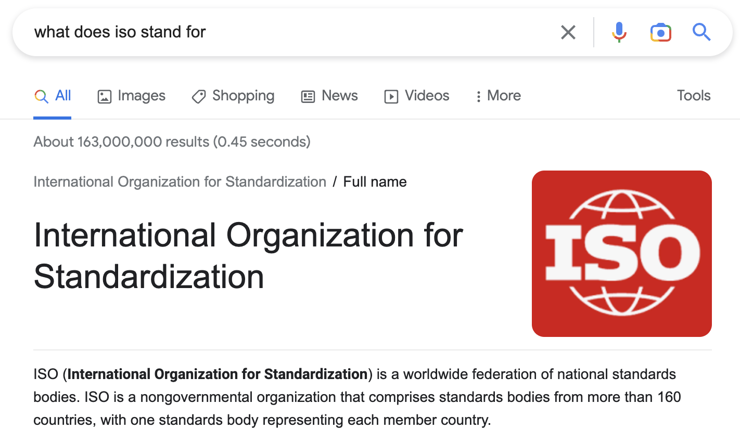Open the Shopping results tab
740x443 pixels.
click(233, 96)
